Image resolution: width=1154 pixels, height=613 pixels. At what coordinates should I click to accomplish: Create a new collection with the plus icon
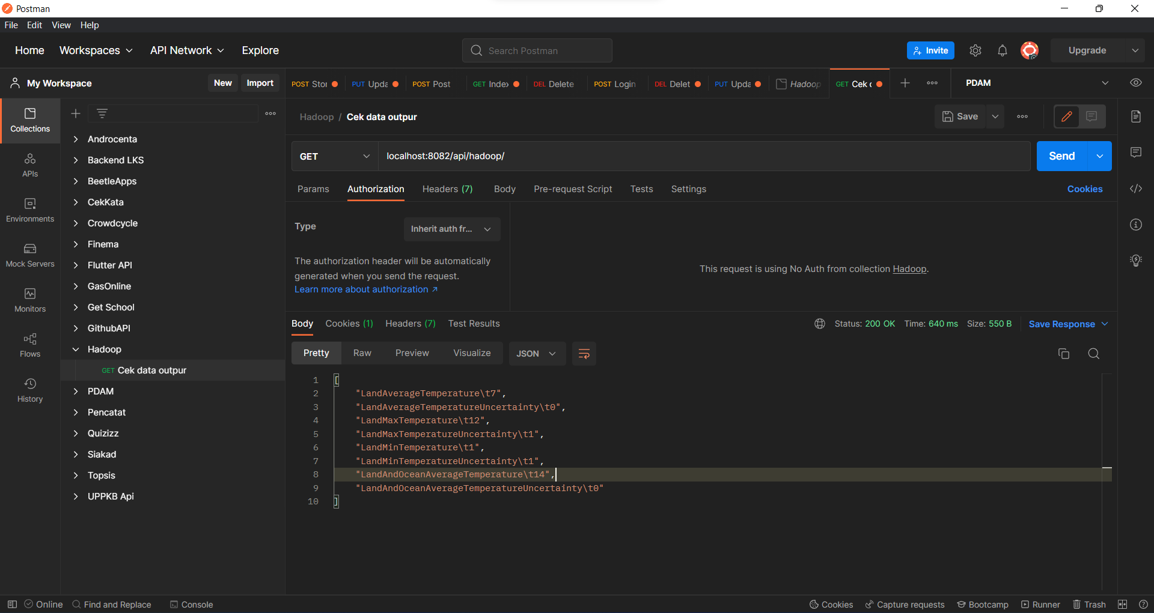point(76,113)
